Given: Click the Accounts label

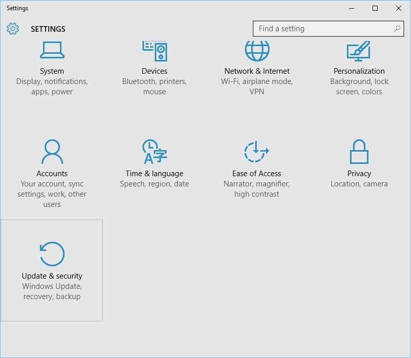Looking at the screenshot, I should [52, 174].
